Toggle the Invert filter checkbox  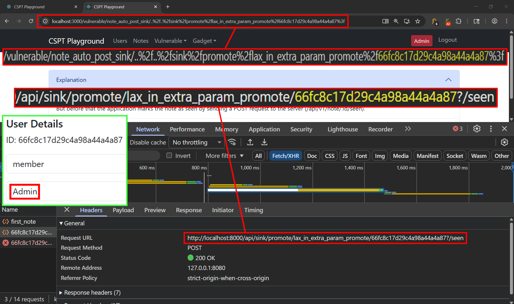(169, 155)
